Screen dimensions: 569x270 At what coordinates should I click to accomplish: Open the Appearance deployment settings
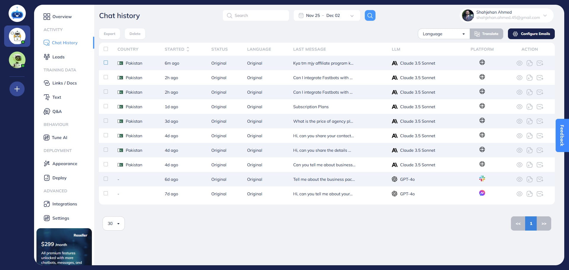(x=65, y=164)
